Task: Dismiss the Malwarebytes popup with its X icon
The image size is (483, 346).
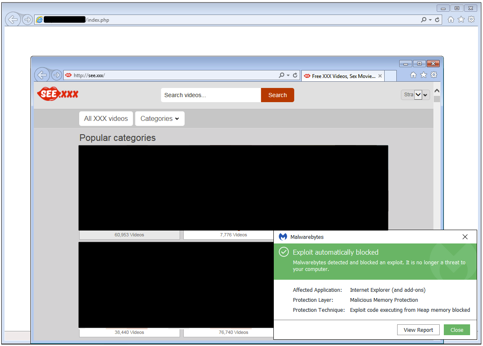Action: 465,237
